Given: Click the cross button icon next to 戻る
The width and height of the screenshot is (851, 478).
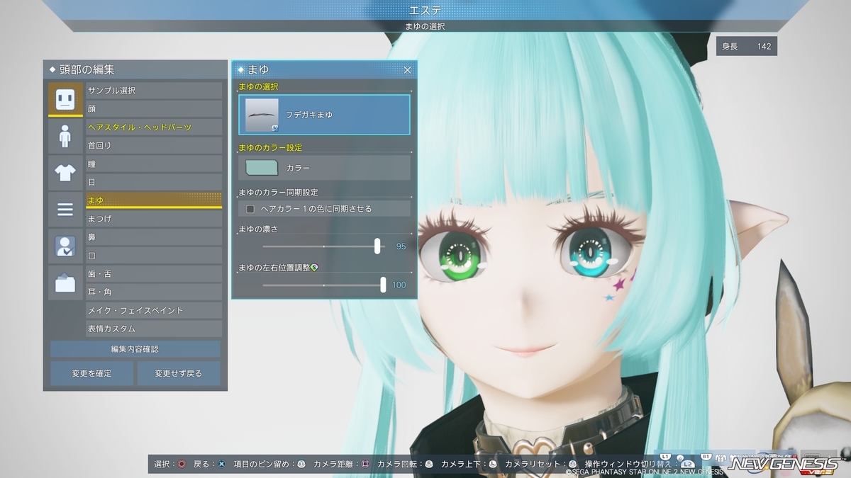Looking at the screenshot, I should [x=222, y=465].
